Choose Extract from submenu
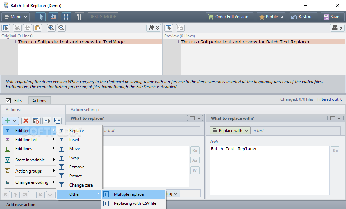This screenshot has width=346, height=209. pos(79,176)
